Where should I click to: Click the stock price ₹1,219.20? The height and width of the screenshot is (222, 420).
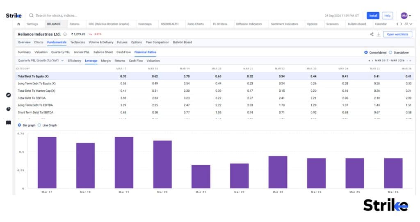coord(78,34)
